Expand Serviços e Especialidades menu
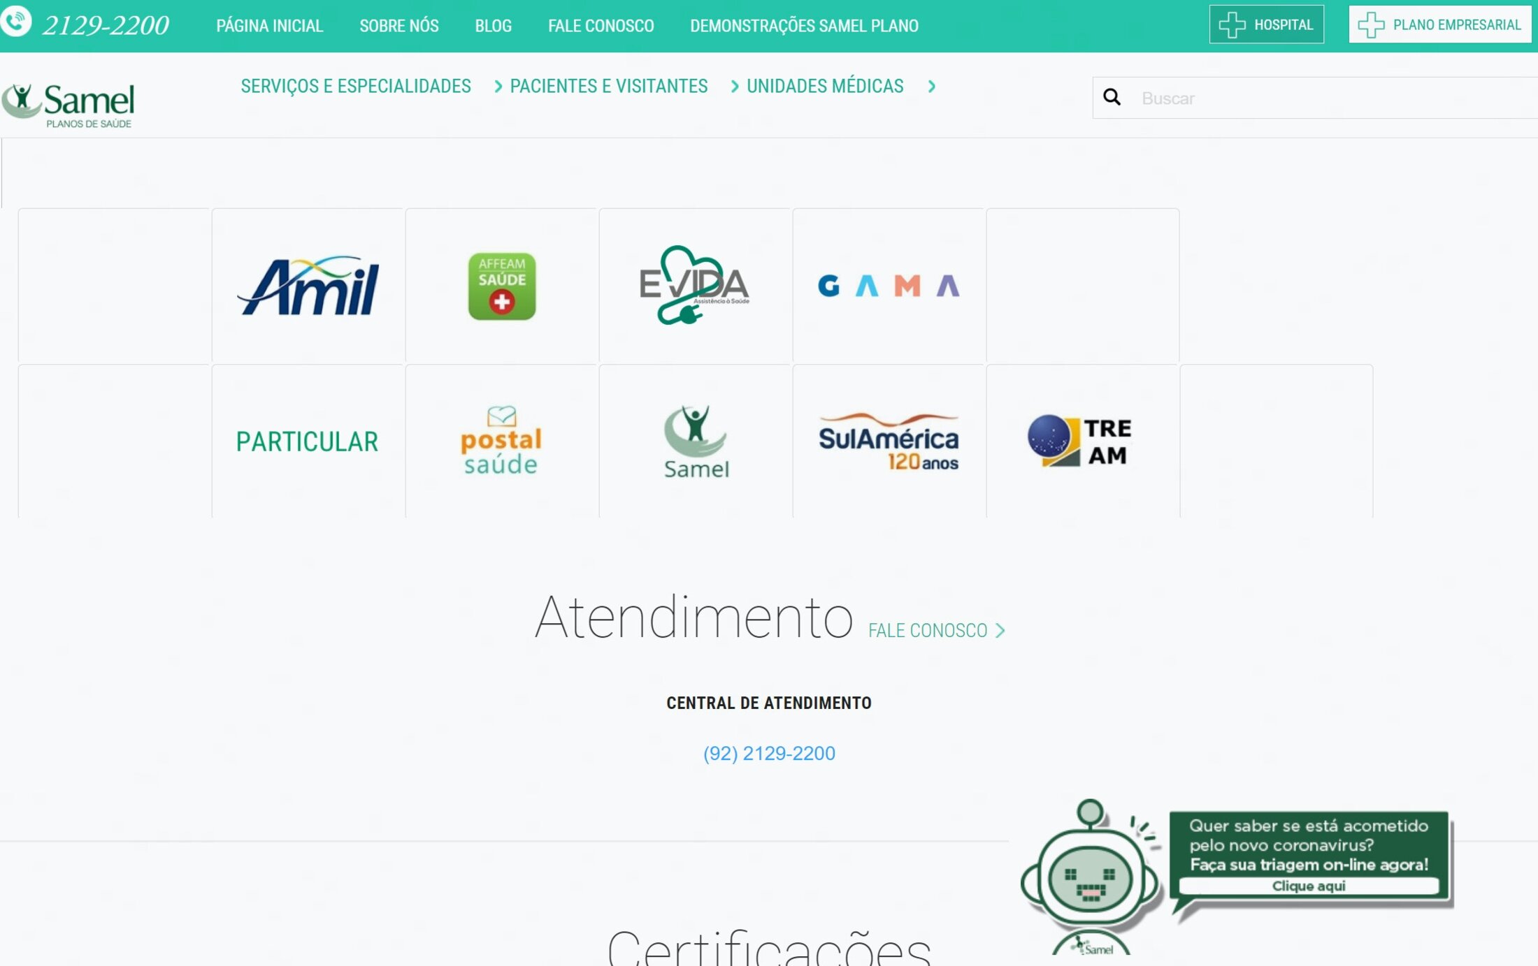 pos(356,86)
